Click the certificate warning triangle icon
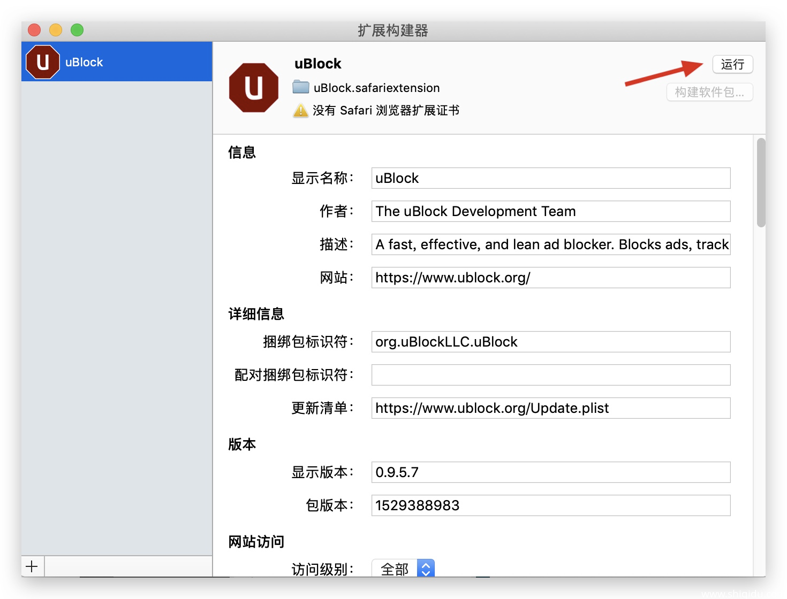Viewport: 787px width, 599px height. (301, 111)
